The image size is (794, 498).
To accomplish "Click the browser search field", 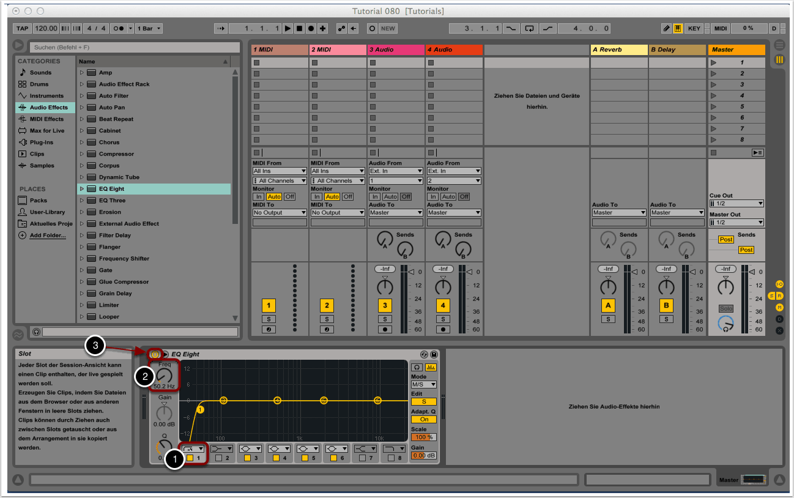I will pos(136,47).
